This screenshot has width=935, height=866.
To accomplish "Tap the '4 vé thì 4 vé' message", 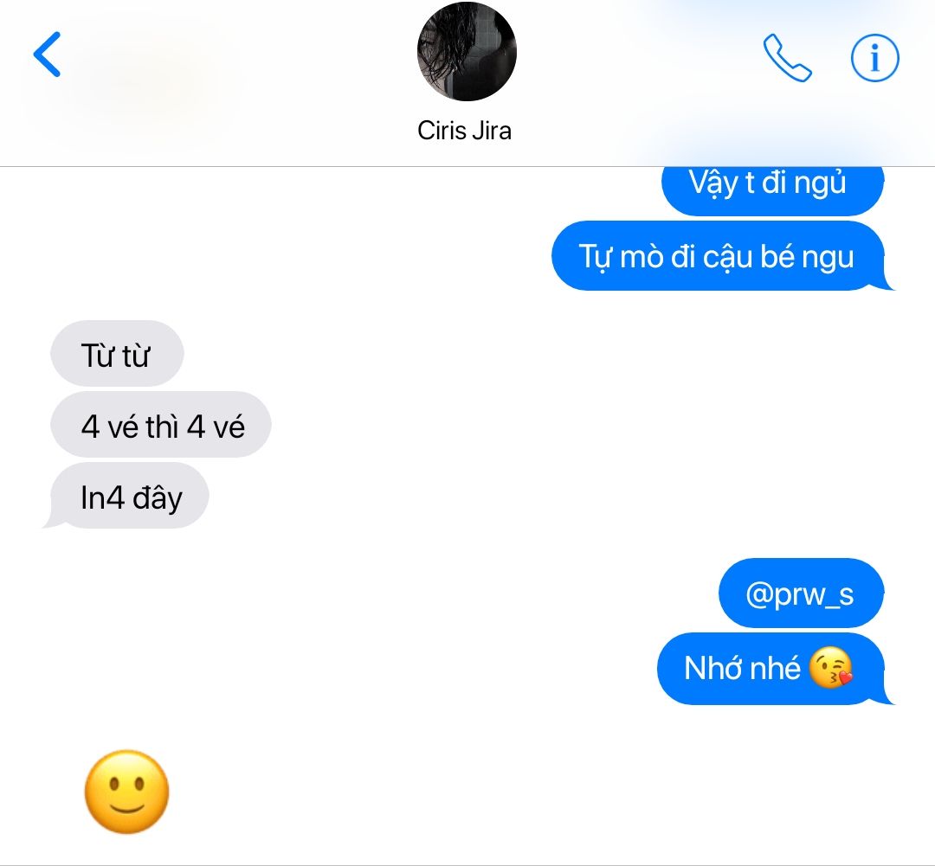I will 161,425.
